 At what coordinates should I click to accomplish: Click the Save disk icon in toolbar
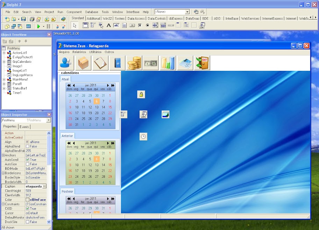point(23,19)
